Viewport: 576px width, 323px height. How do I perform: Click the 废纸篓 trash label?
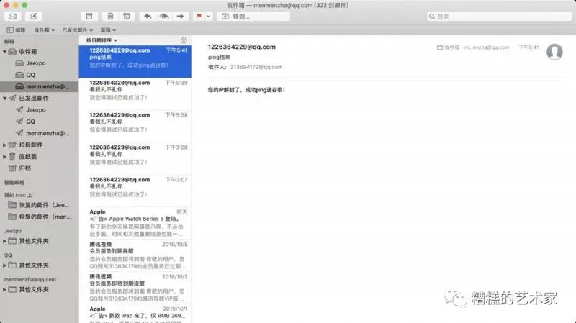coord(28,157)
